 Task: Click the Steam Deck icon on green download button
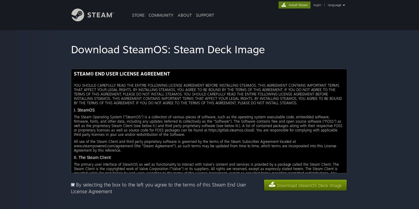click(272, 185)
